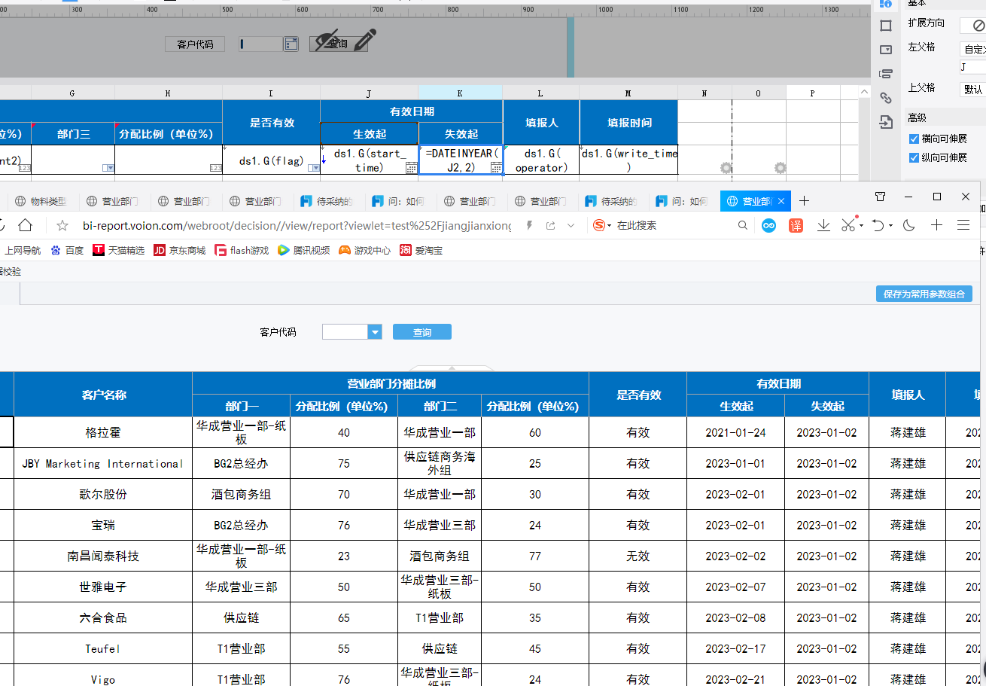Screen dimensions: 986x686
Task: Open 腾讯视频 bookmark
Action: [303, 250]
